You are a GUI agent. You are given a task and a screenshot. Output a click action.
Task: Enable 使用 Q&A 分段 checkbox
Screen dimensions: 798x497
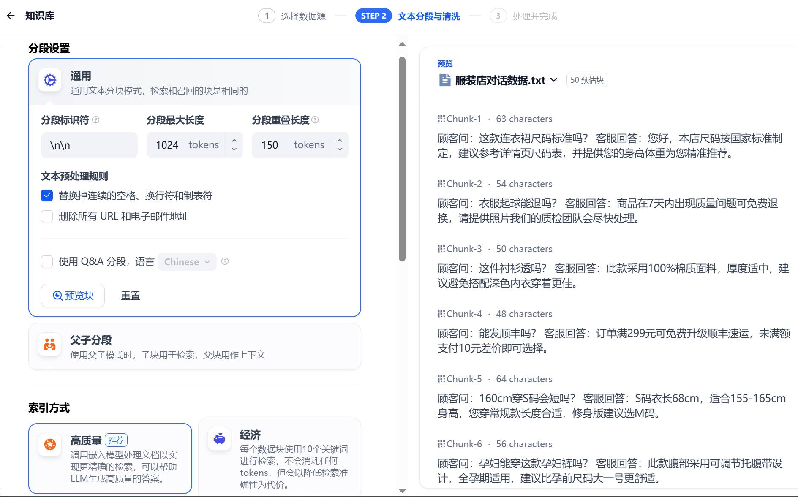coord(47,261)
